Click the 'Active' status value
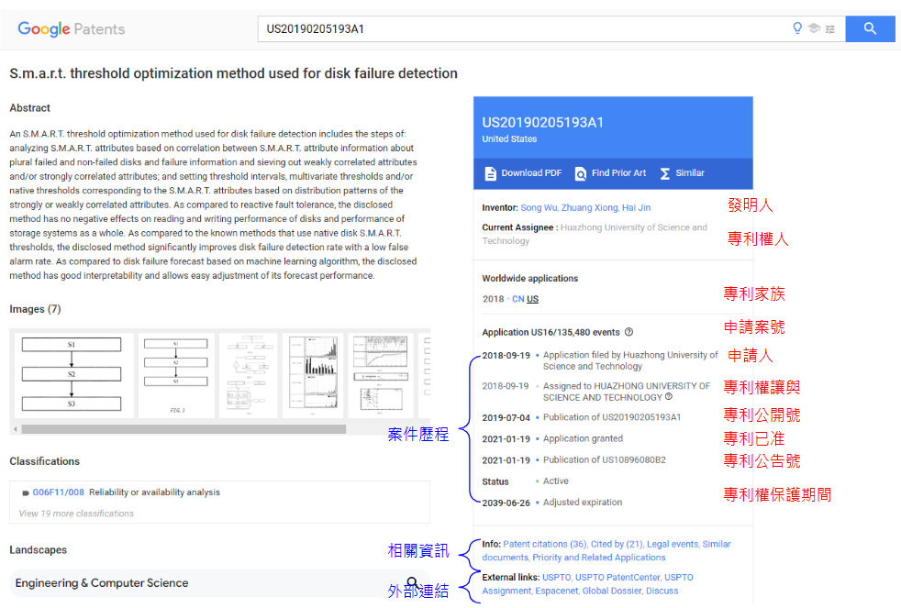This screenshot has height=608, width=901. [556, 481]
